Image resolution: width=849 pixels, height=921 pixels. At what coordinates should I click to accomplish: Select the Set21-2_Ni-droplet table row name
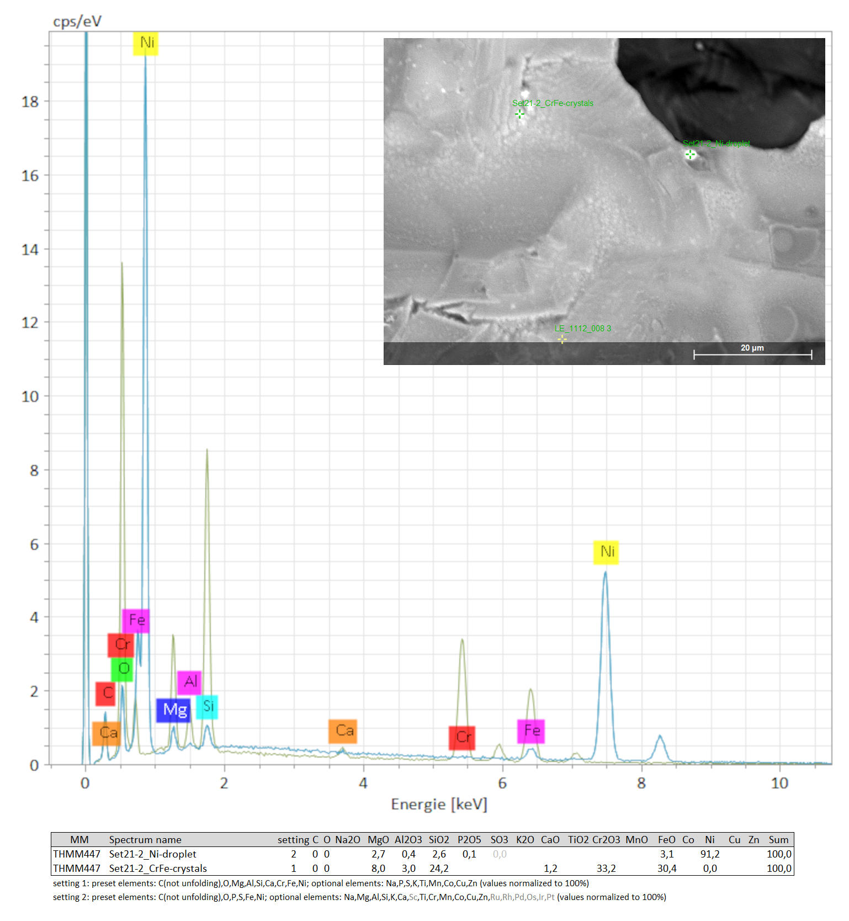152,854
